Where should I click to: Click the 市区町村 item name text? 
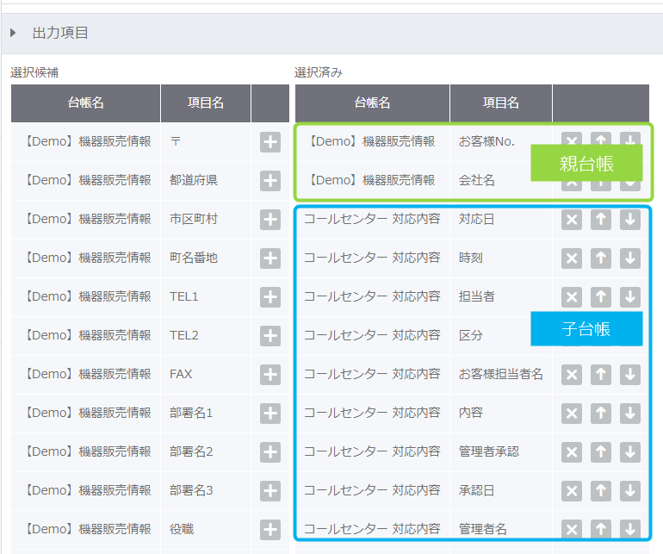[x=194, y=219]
